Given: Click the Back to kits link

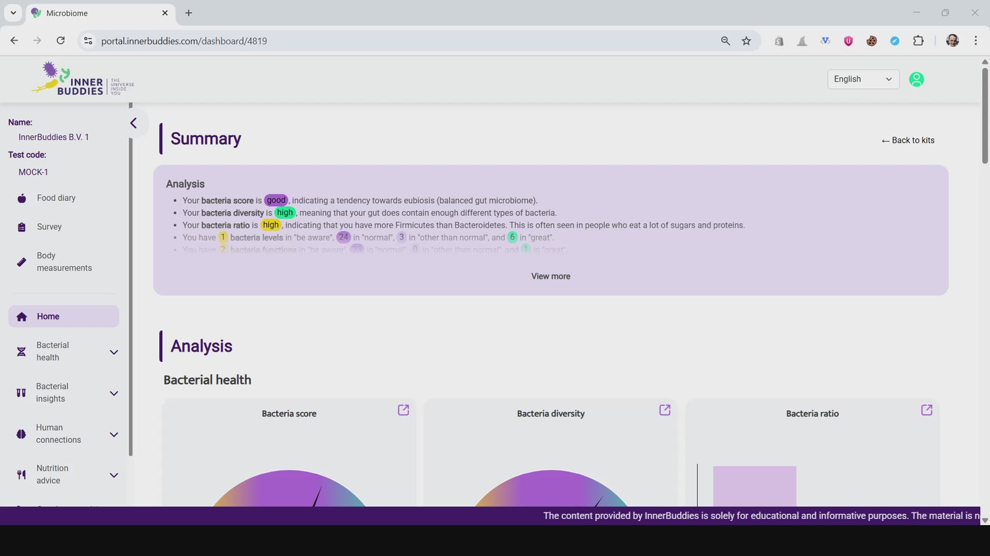Looking at the screenshot, I should [x=908, y=140].
